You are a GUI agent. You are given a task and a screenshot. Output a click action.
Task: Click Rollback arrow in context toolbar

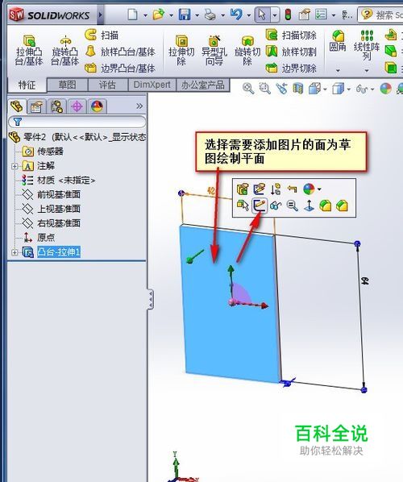point(292,189)
